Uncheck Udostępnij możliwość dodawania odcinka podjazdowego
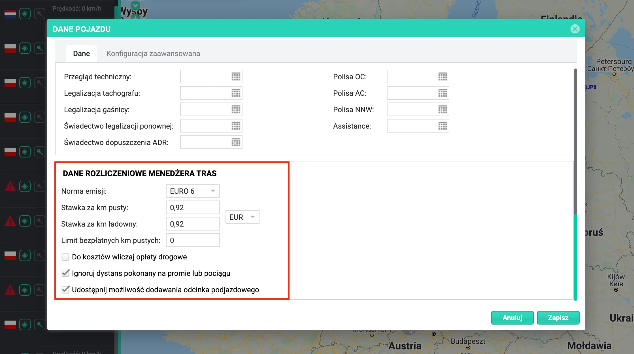 [x=65, y=290]
